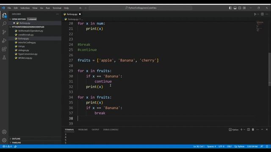Open the Source Control view

(x=4, y=32)
